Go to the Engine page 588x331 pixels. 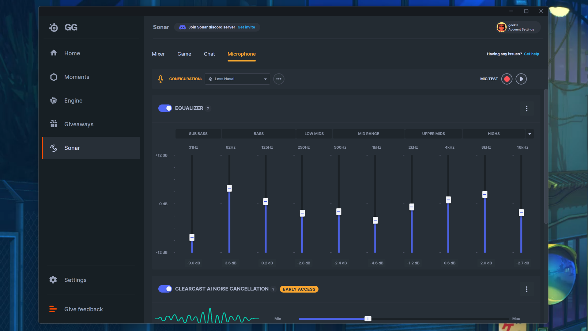click(91, 101)
